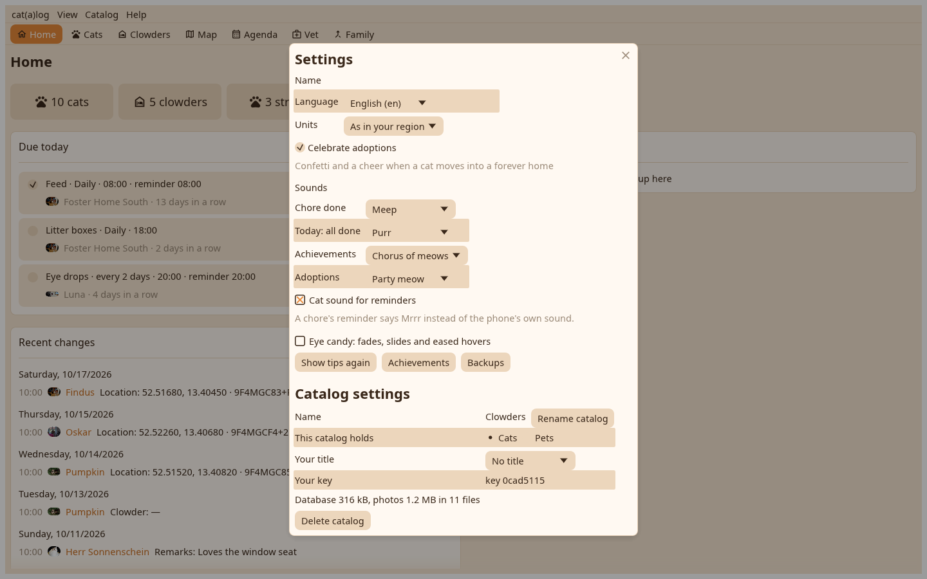The width and height of the screenshot is (927, 579).
Task: Close the Settings dialog with the X
Action: coord(626,55)
